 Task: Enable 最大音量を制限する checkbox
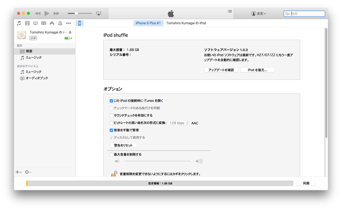(x=111, y=155)
